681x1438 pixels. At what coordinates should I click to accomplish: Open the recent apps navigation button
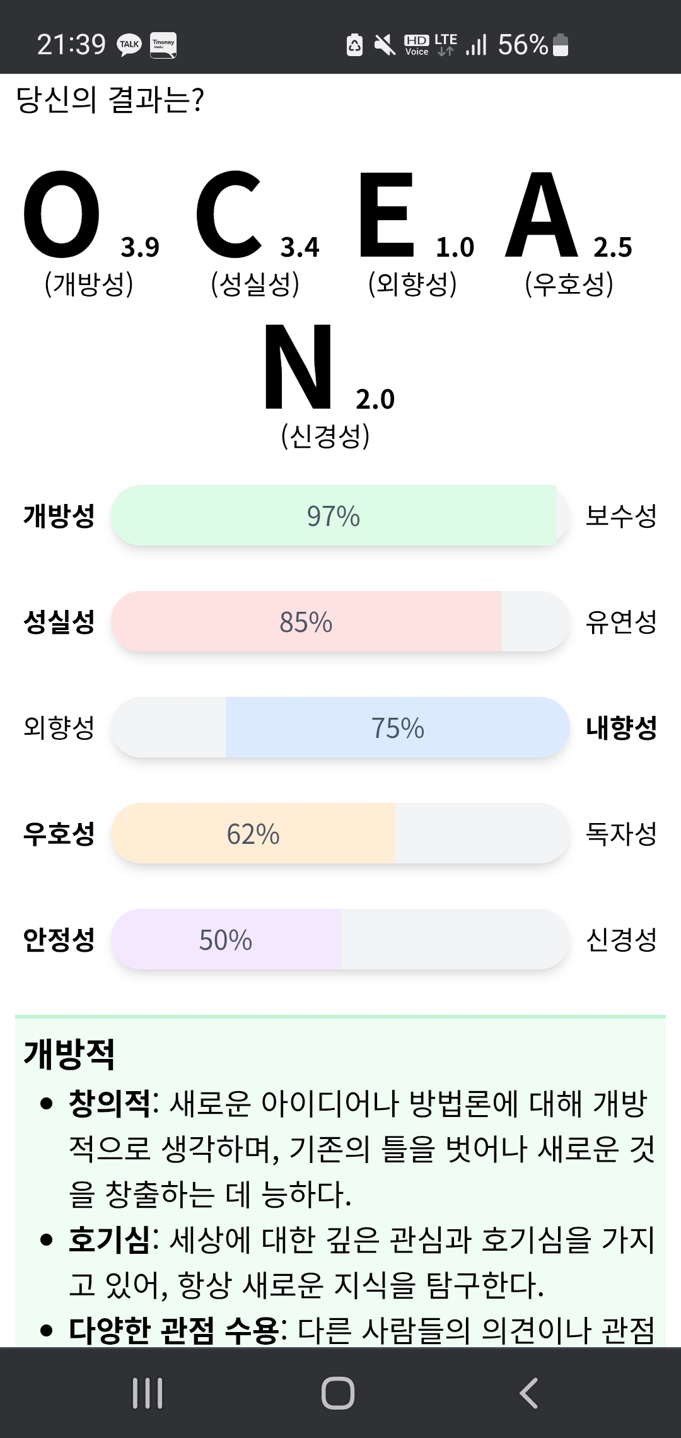[x=148, y=1393]
